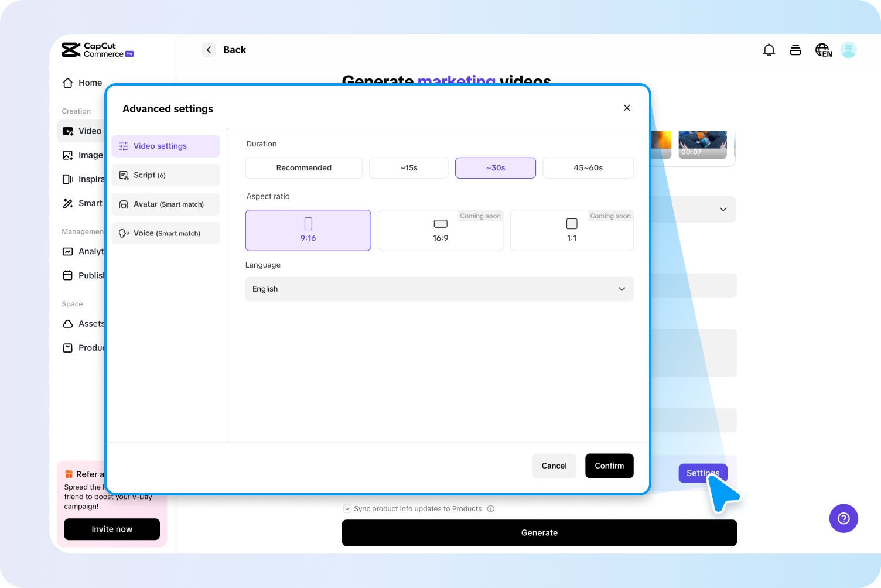Click the Products icon in sidebar
The height and width of the screenshot is (588, 881).
pos(68,348)
